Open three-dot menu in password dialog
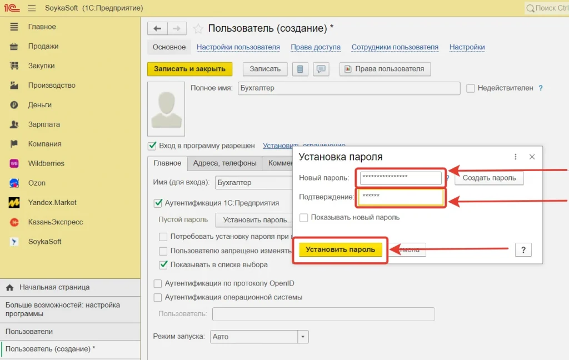This screenshot has height=360, width=569. [x=516, y=157]
